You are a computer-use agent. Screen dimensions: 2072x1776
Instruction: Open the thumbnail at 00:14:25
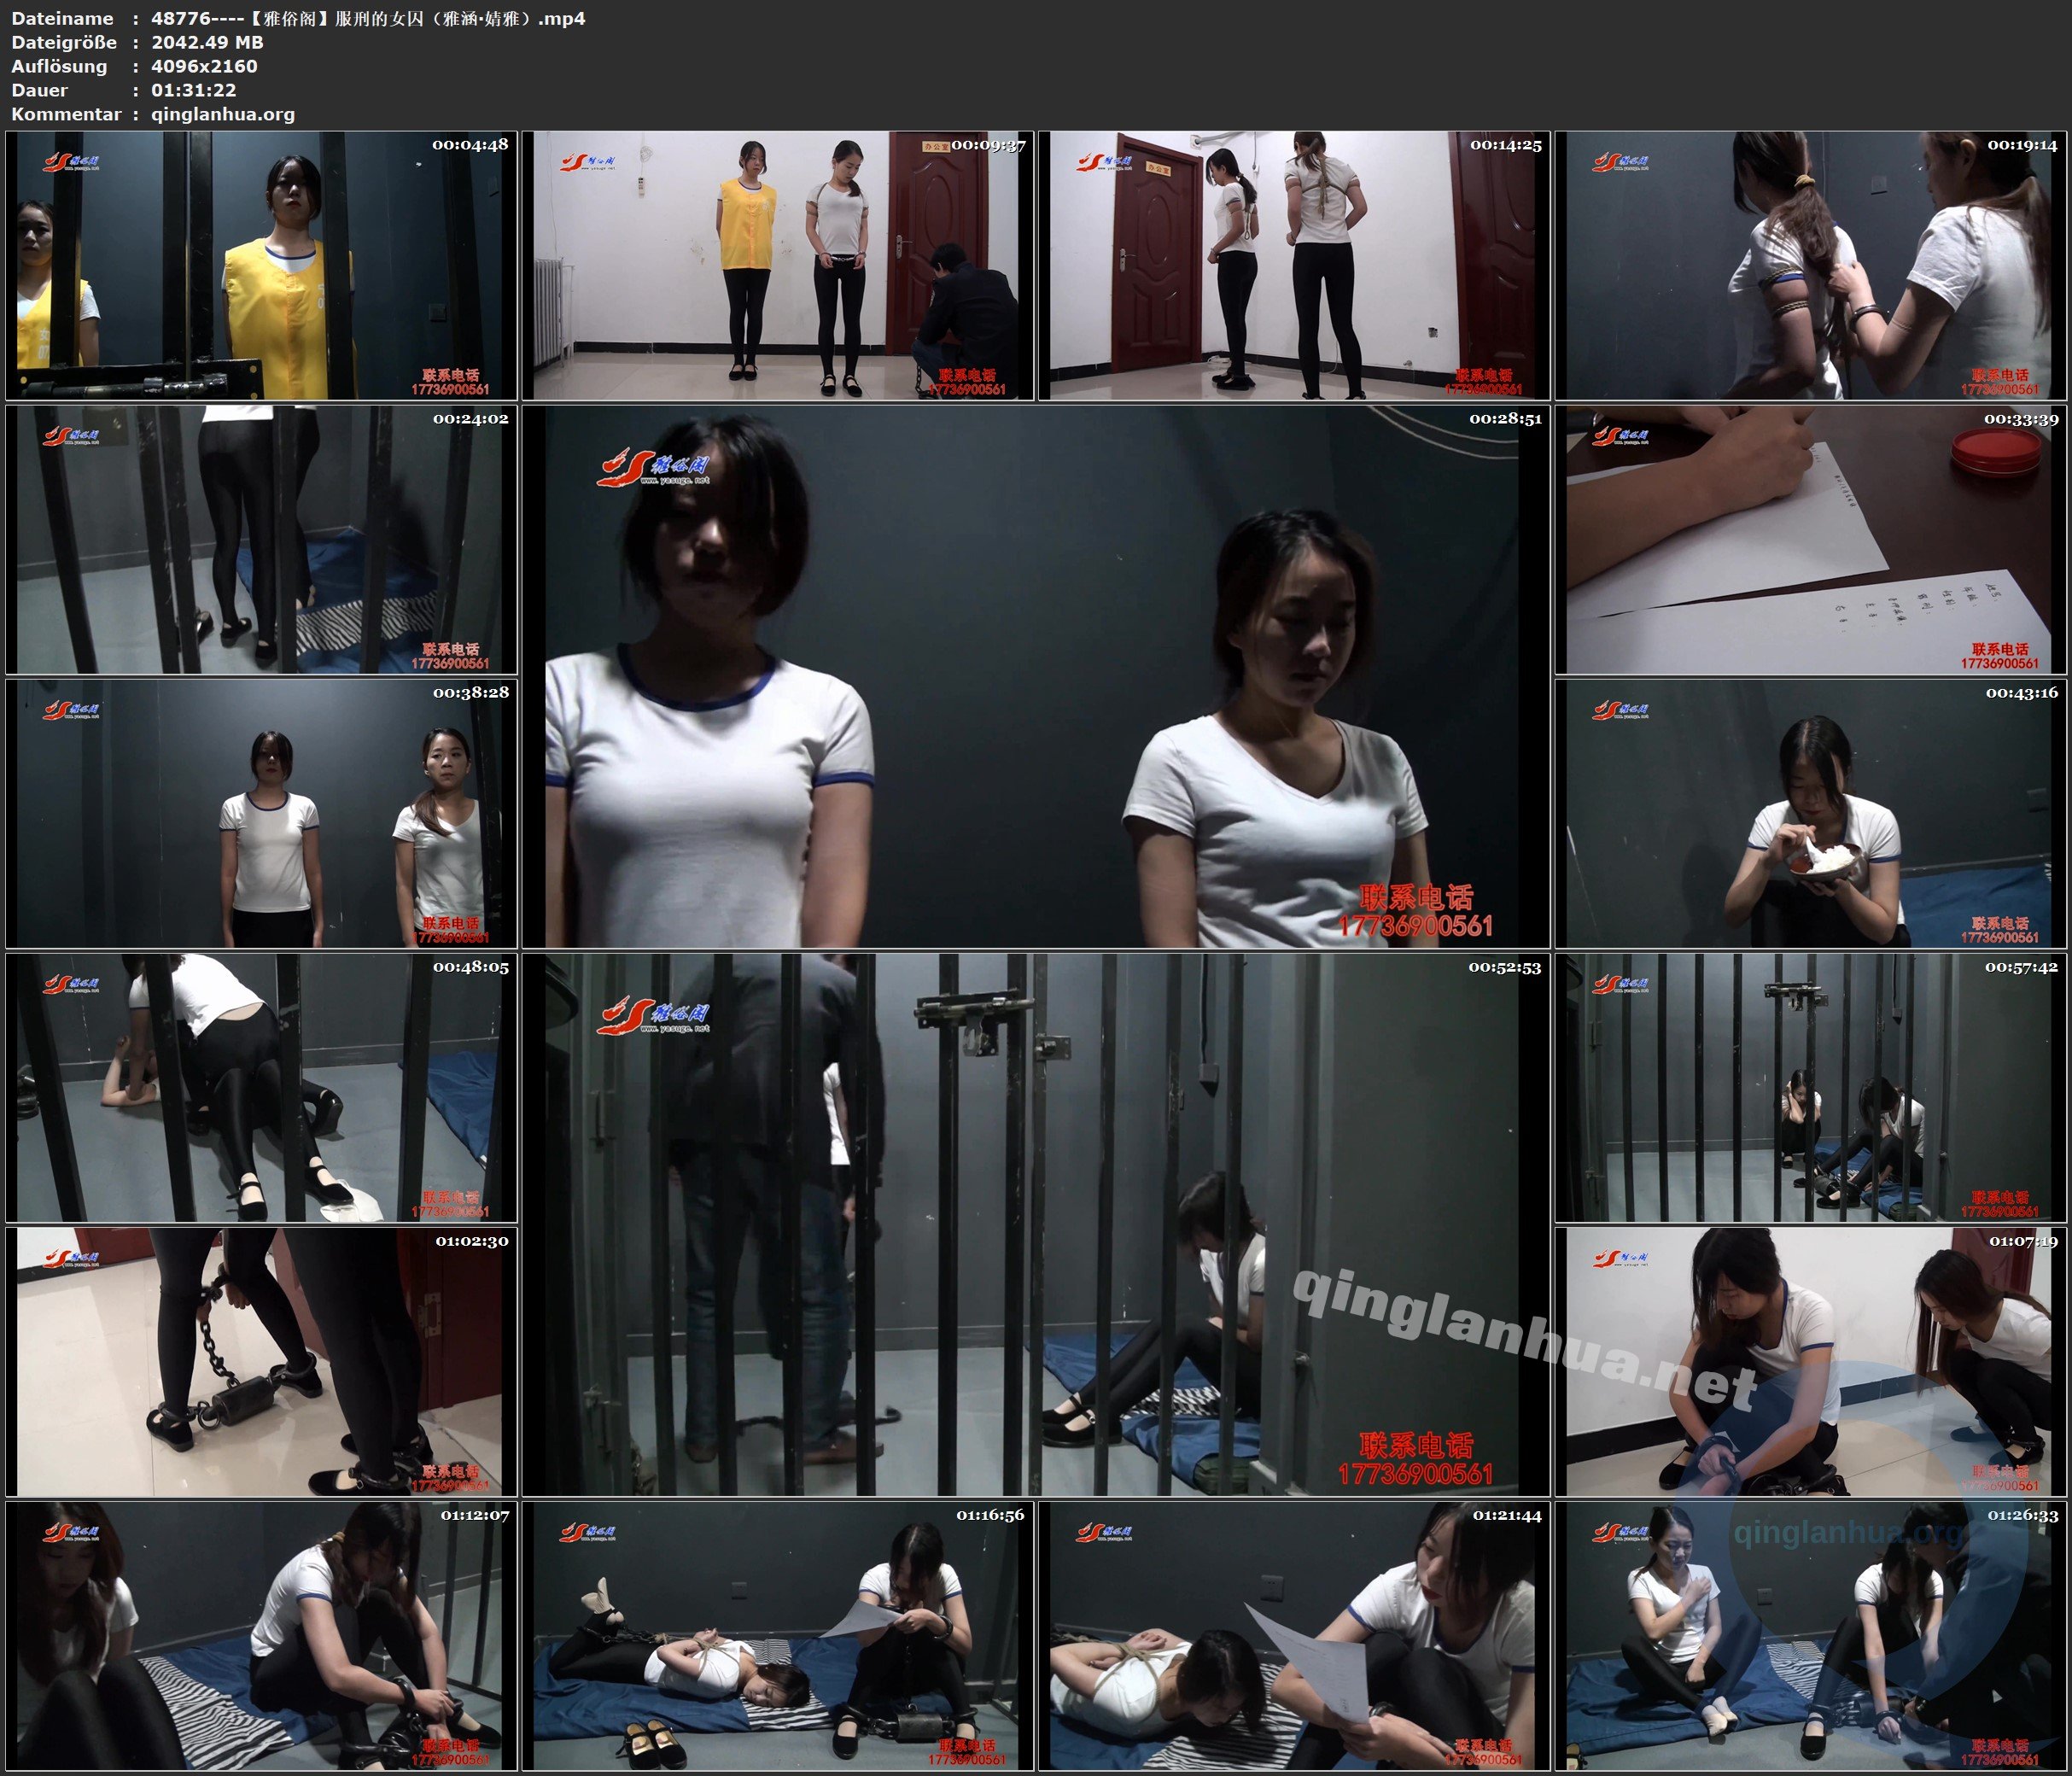(1294, 266)
